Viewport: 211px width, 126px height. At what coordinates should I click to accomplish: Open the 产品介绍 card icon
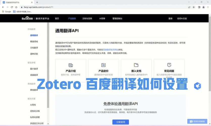coord(71,65)
